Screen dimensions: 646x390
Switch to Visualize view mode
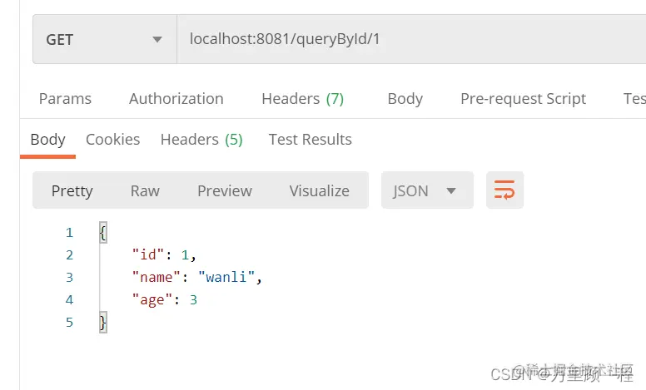coord(320,191)
